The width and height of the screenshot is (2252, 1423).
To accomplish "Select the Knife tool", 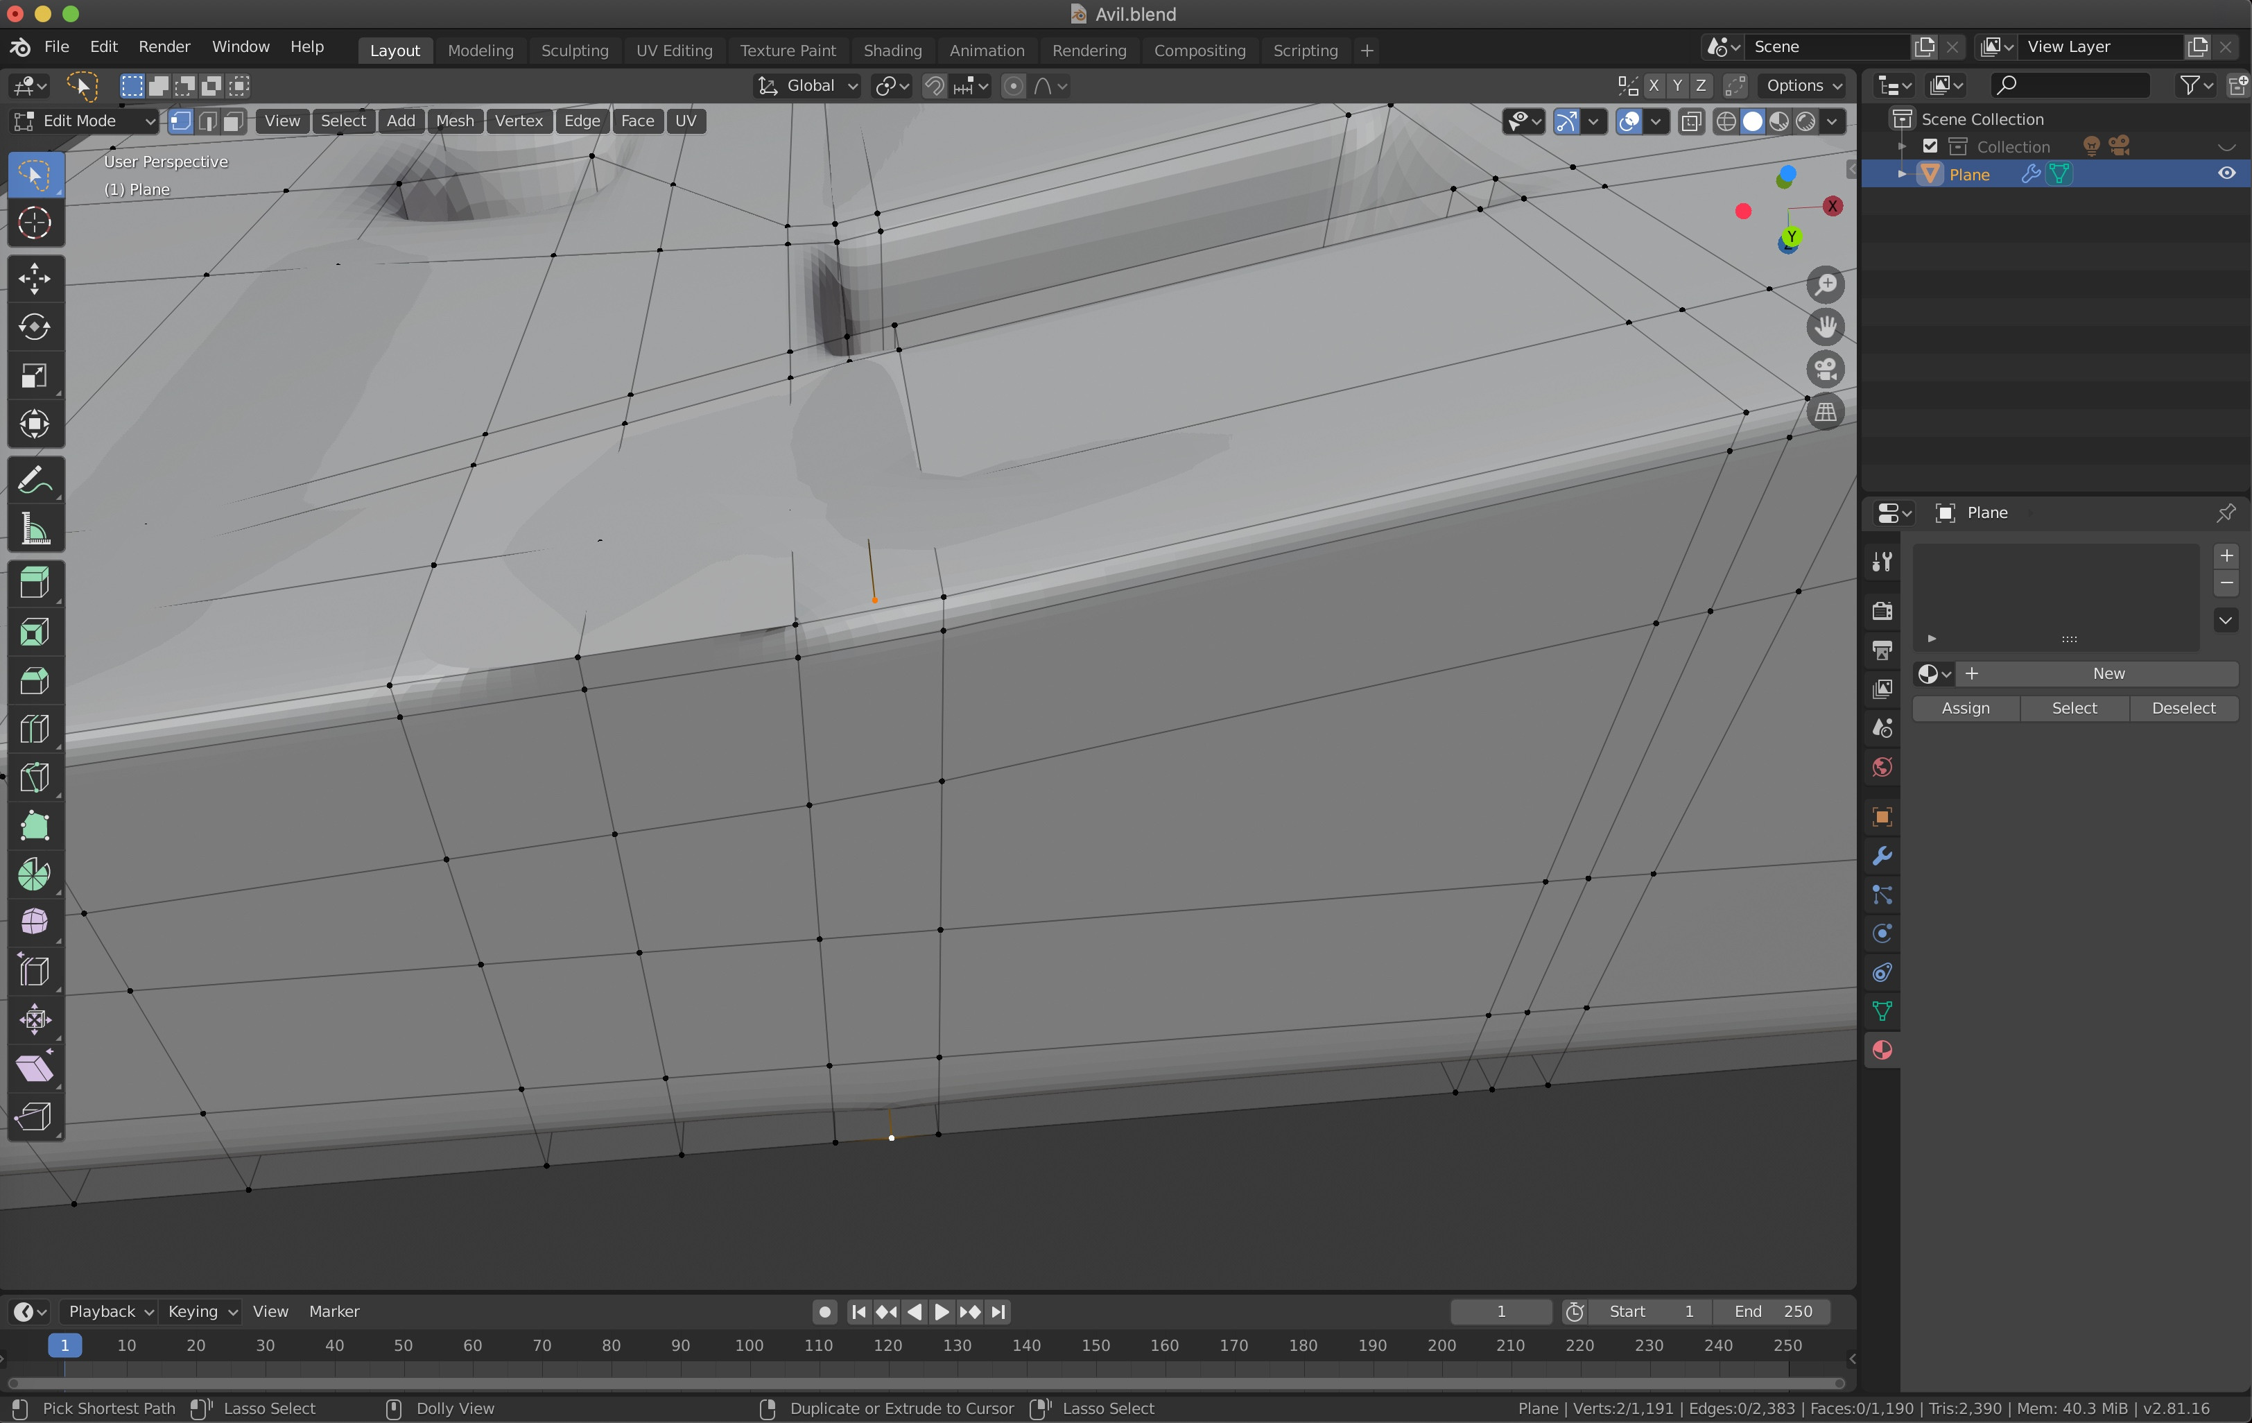I will tap(35, 778).
